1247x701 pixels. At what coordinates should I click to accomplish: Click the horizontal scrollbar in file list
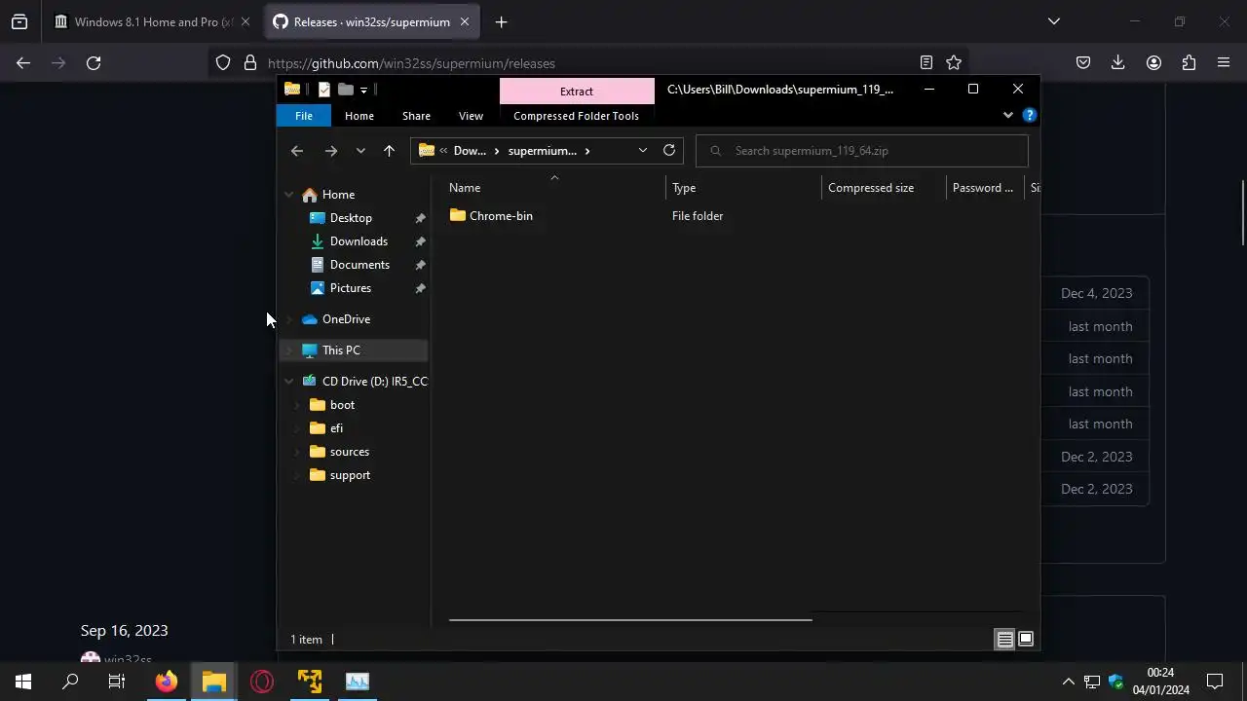coord(630,618)
